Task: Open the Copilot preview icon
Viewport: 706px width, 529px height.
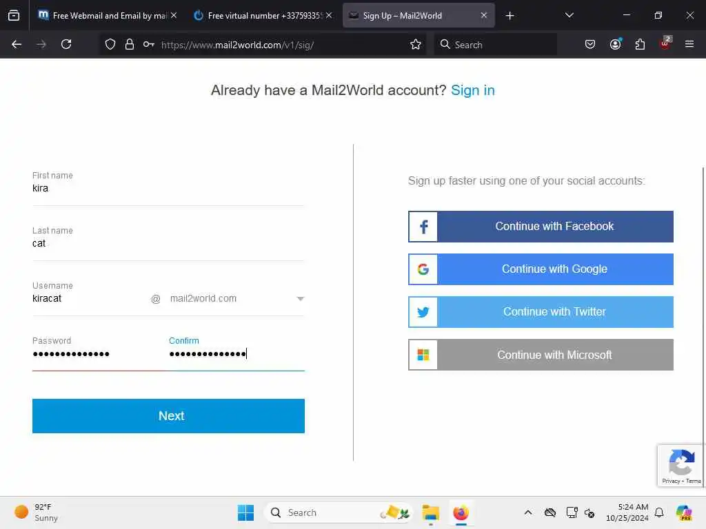Action: (684, 512)
